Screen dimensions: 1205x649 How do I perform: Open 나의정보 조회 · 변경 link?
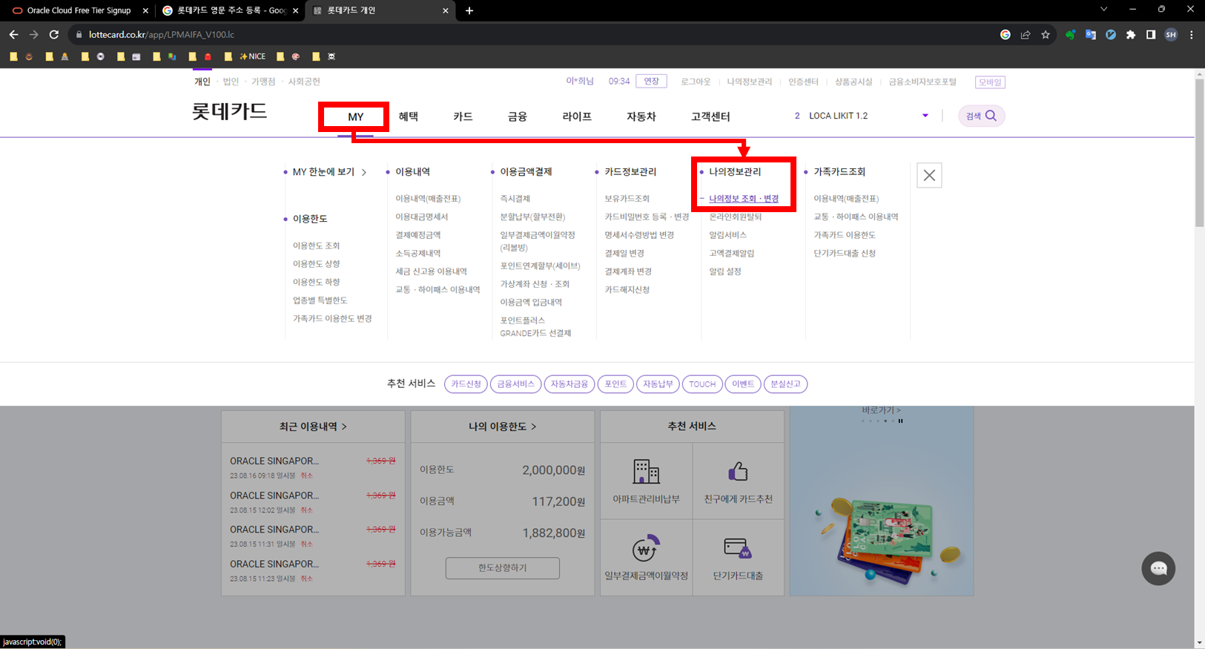tap(744, 199)
